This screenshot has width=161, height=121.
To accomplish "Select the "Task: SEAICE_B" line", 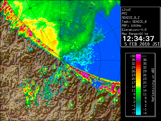I will pyautogui.click(x=134, y=22).
